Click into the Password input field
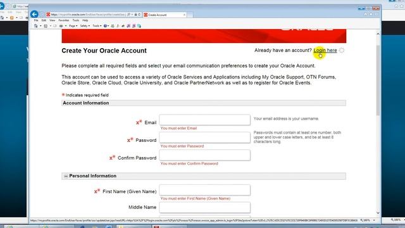Screen dimensions: 405x228 tap(204, 138)
